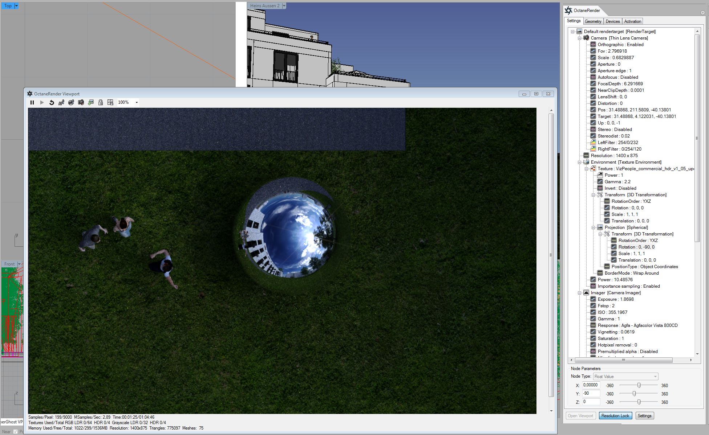Toggle the viewport lock padlock icon
709x435 pixels.
click(101, 102)
